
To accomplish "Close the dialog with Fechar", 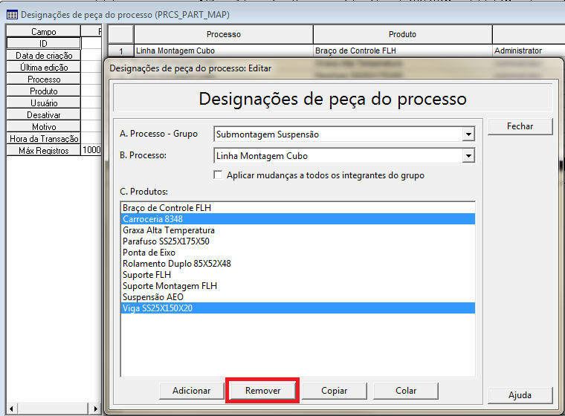I will (520, 126).
